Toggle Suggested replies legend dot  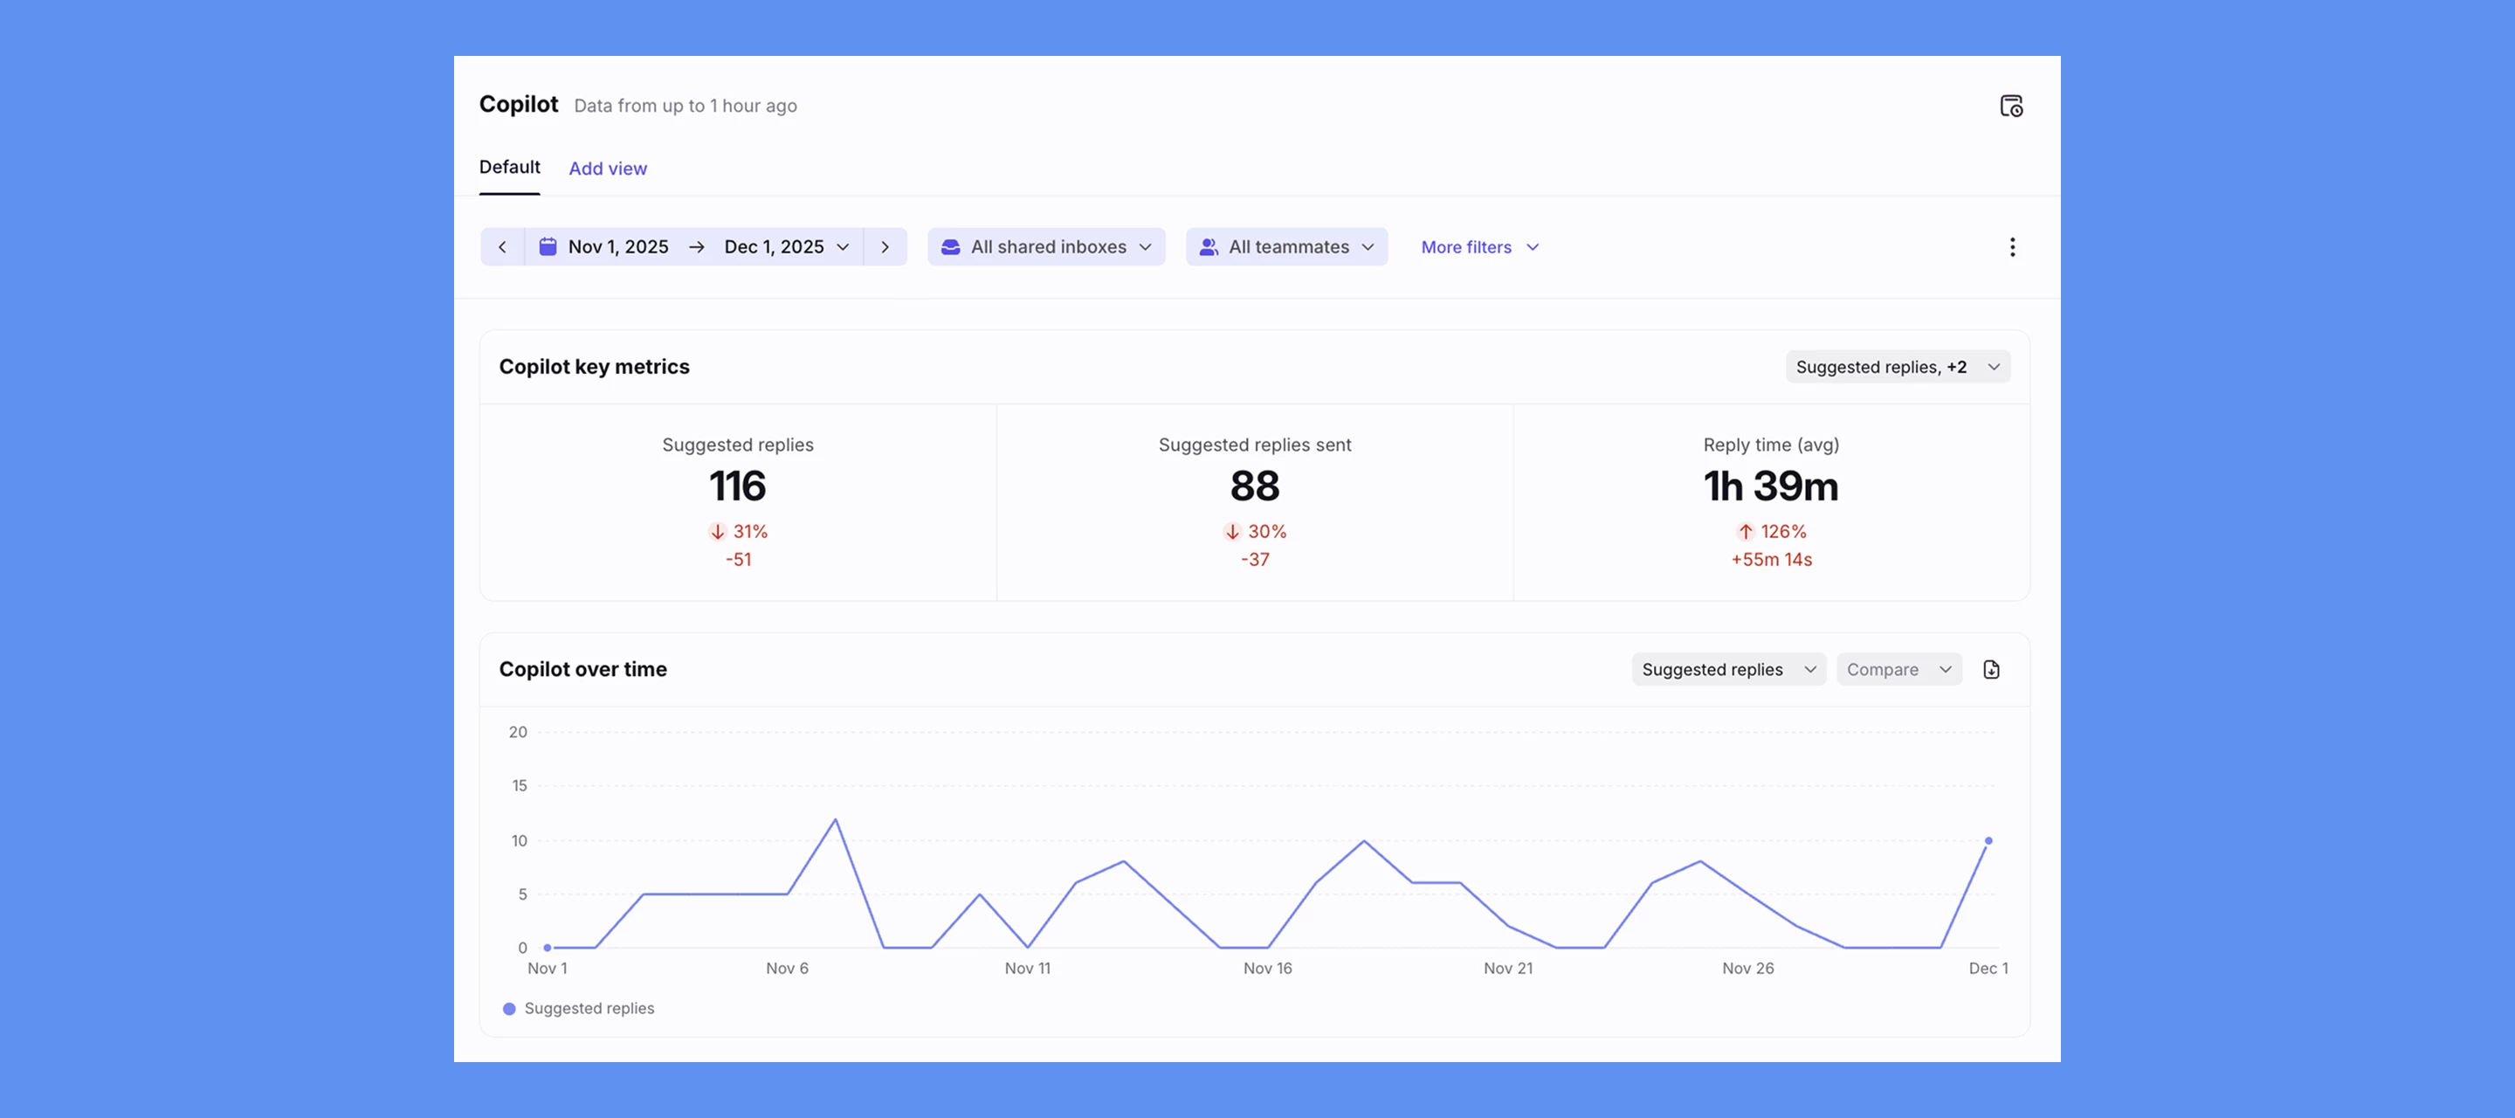tap(508, 1009)
